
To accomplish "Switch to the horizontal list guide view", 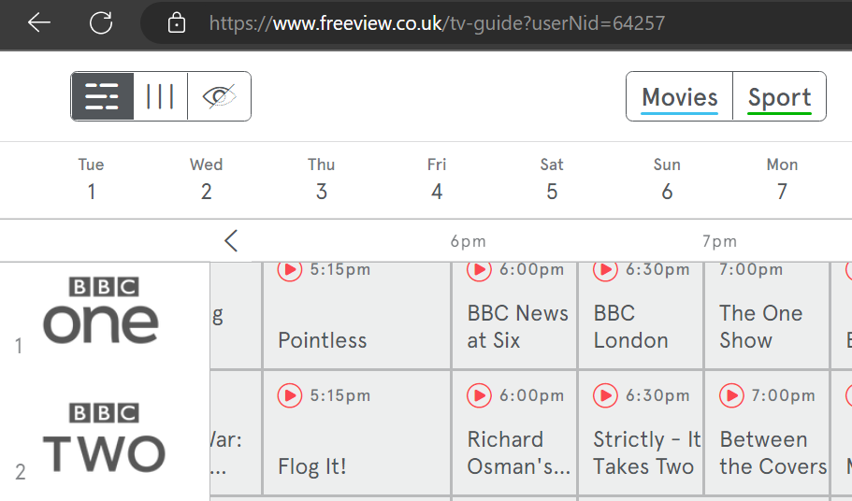I will point(103,96).
